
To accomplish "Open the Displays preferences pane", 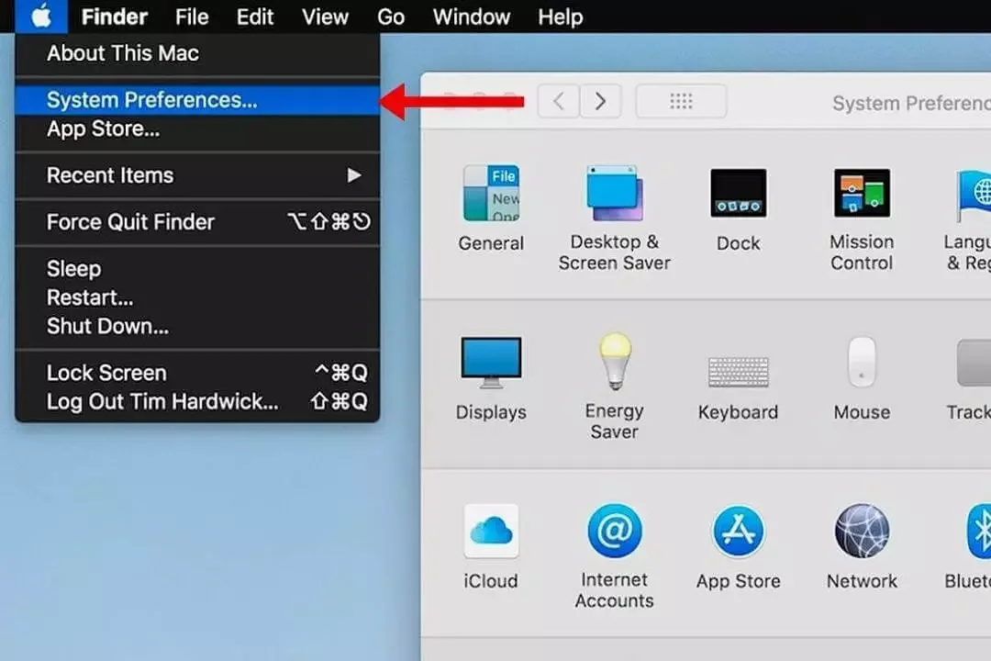I will pyautogui.click(x=491, y=364).
